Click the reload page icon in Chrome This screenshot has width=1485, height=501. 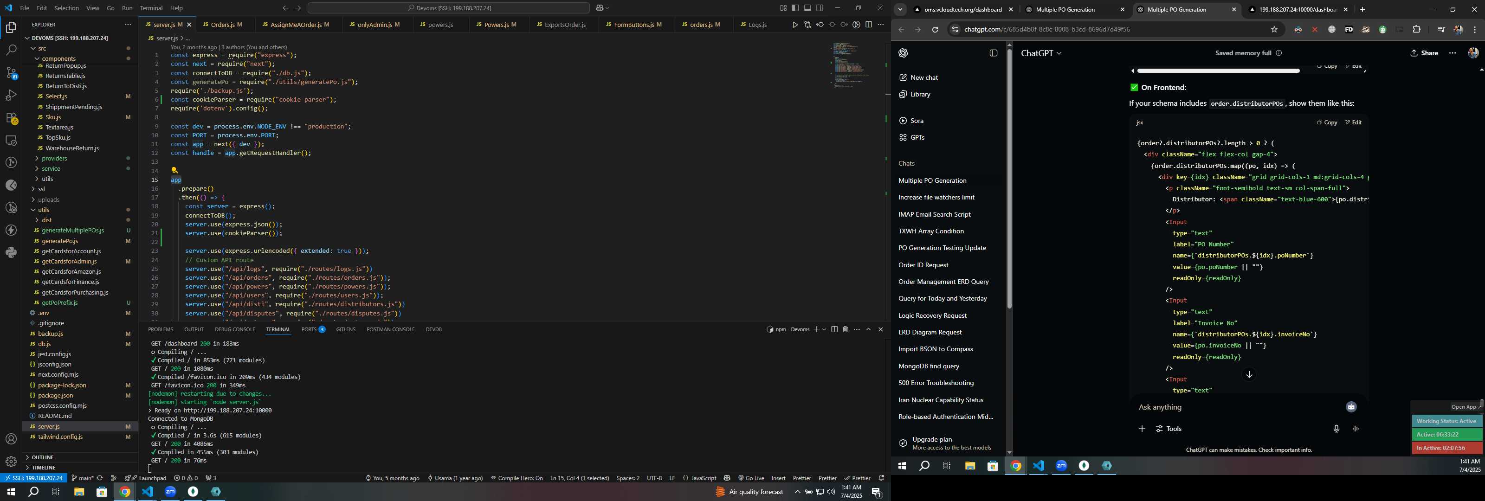pos(935,29)
